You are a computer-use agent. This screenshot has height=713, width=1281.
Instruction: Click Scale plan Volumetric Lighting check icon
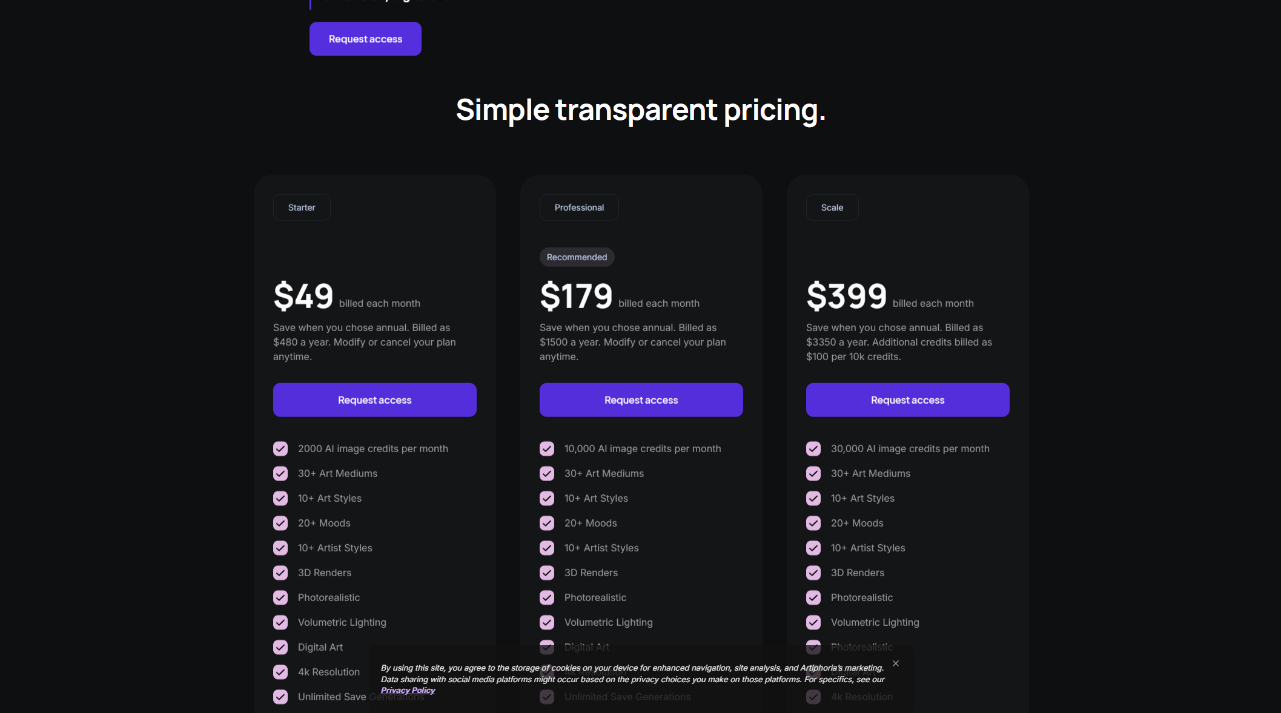pyautogui.click(x=813, y=623)
